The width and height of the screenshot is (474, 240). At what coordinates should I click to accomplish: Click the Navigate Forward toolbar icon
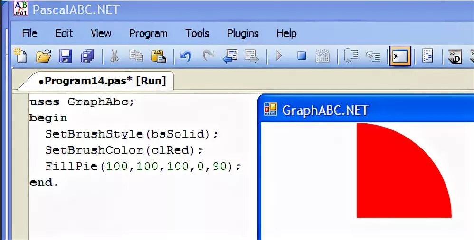pos(252,56)
